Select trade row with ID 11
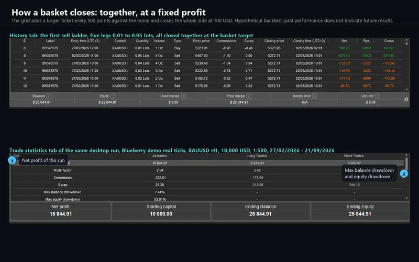The width and height of the screenshot is (419, 262). pos(208,78)
